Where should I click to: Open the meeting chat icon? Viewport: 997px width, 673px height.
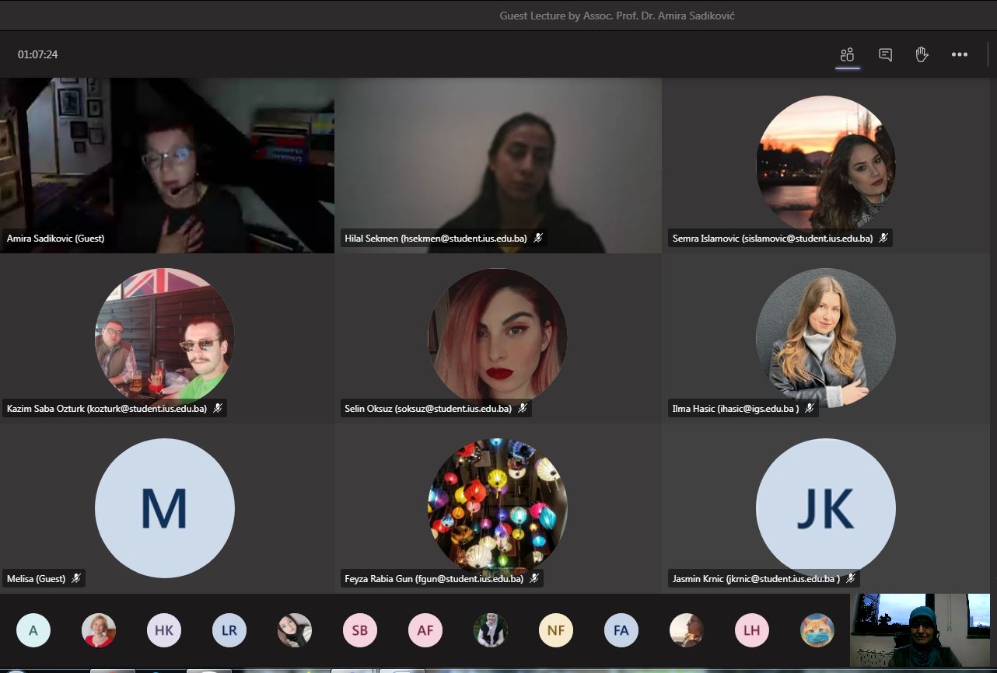pyautogui.click(x=885, y=54)
